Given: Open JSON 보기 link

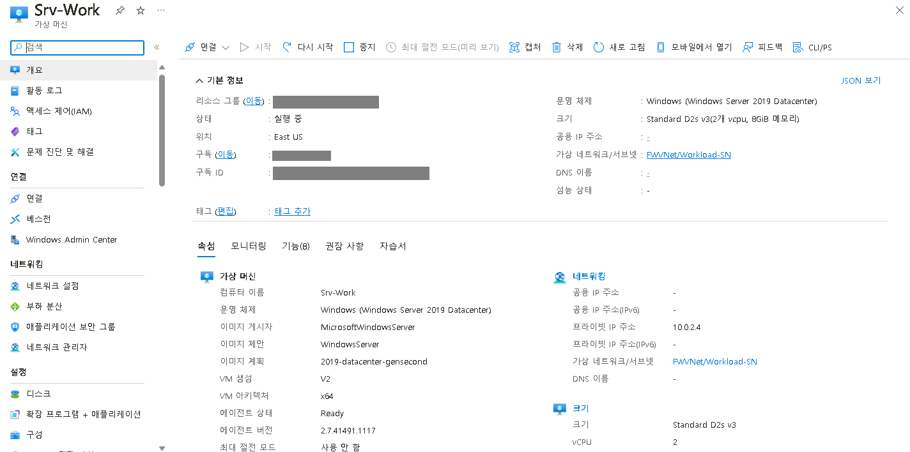Looking at the screenshot, I should [861, 80].
